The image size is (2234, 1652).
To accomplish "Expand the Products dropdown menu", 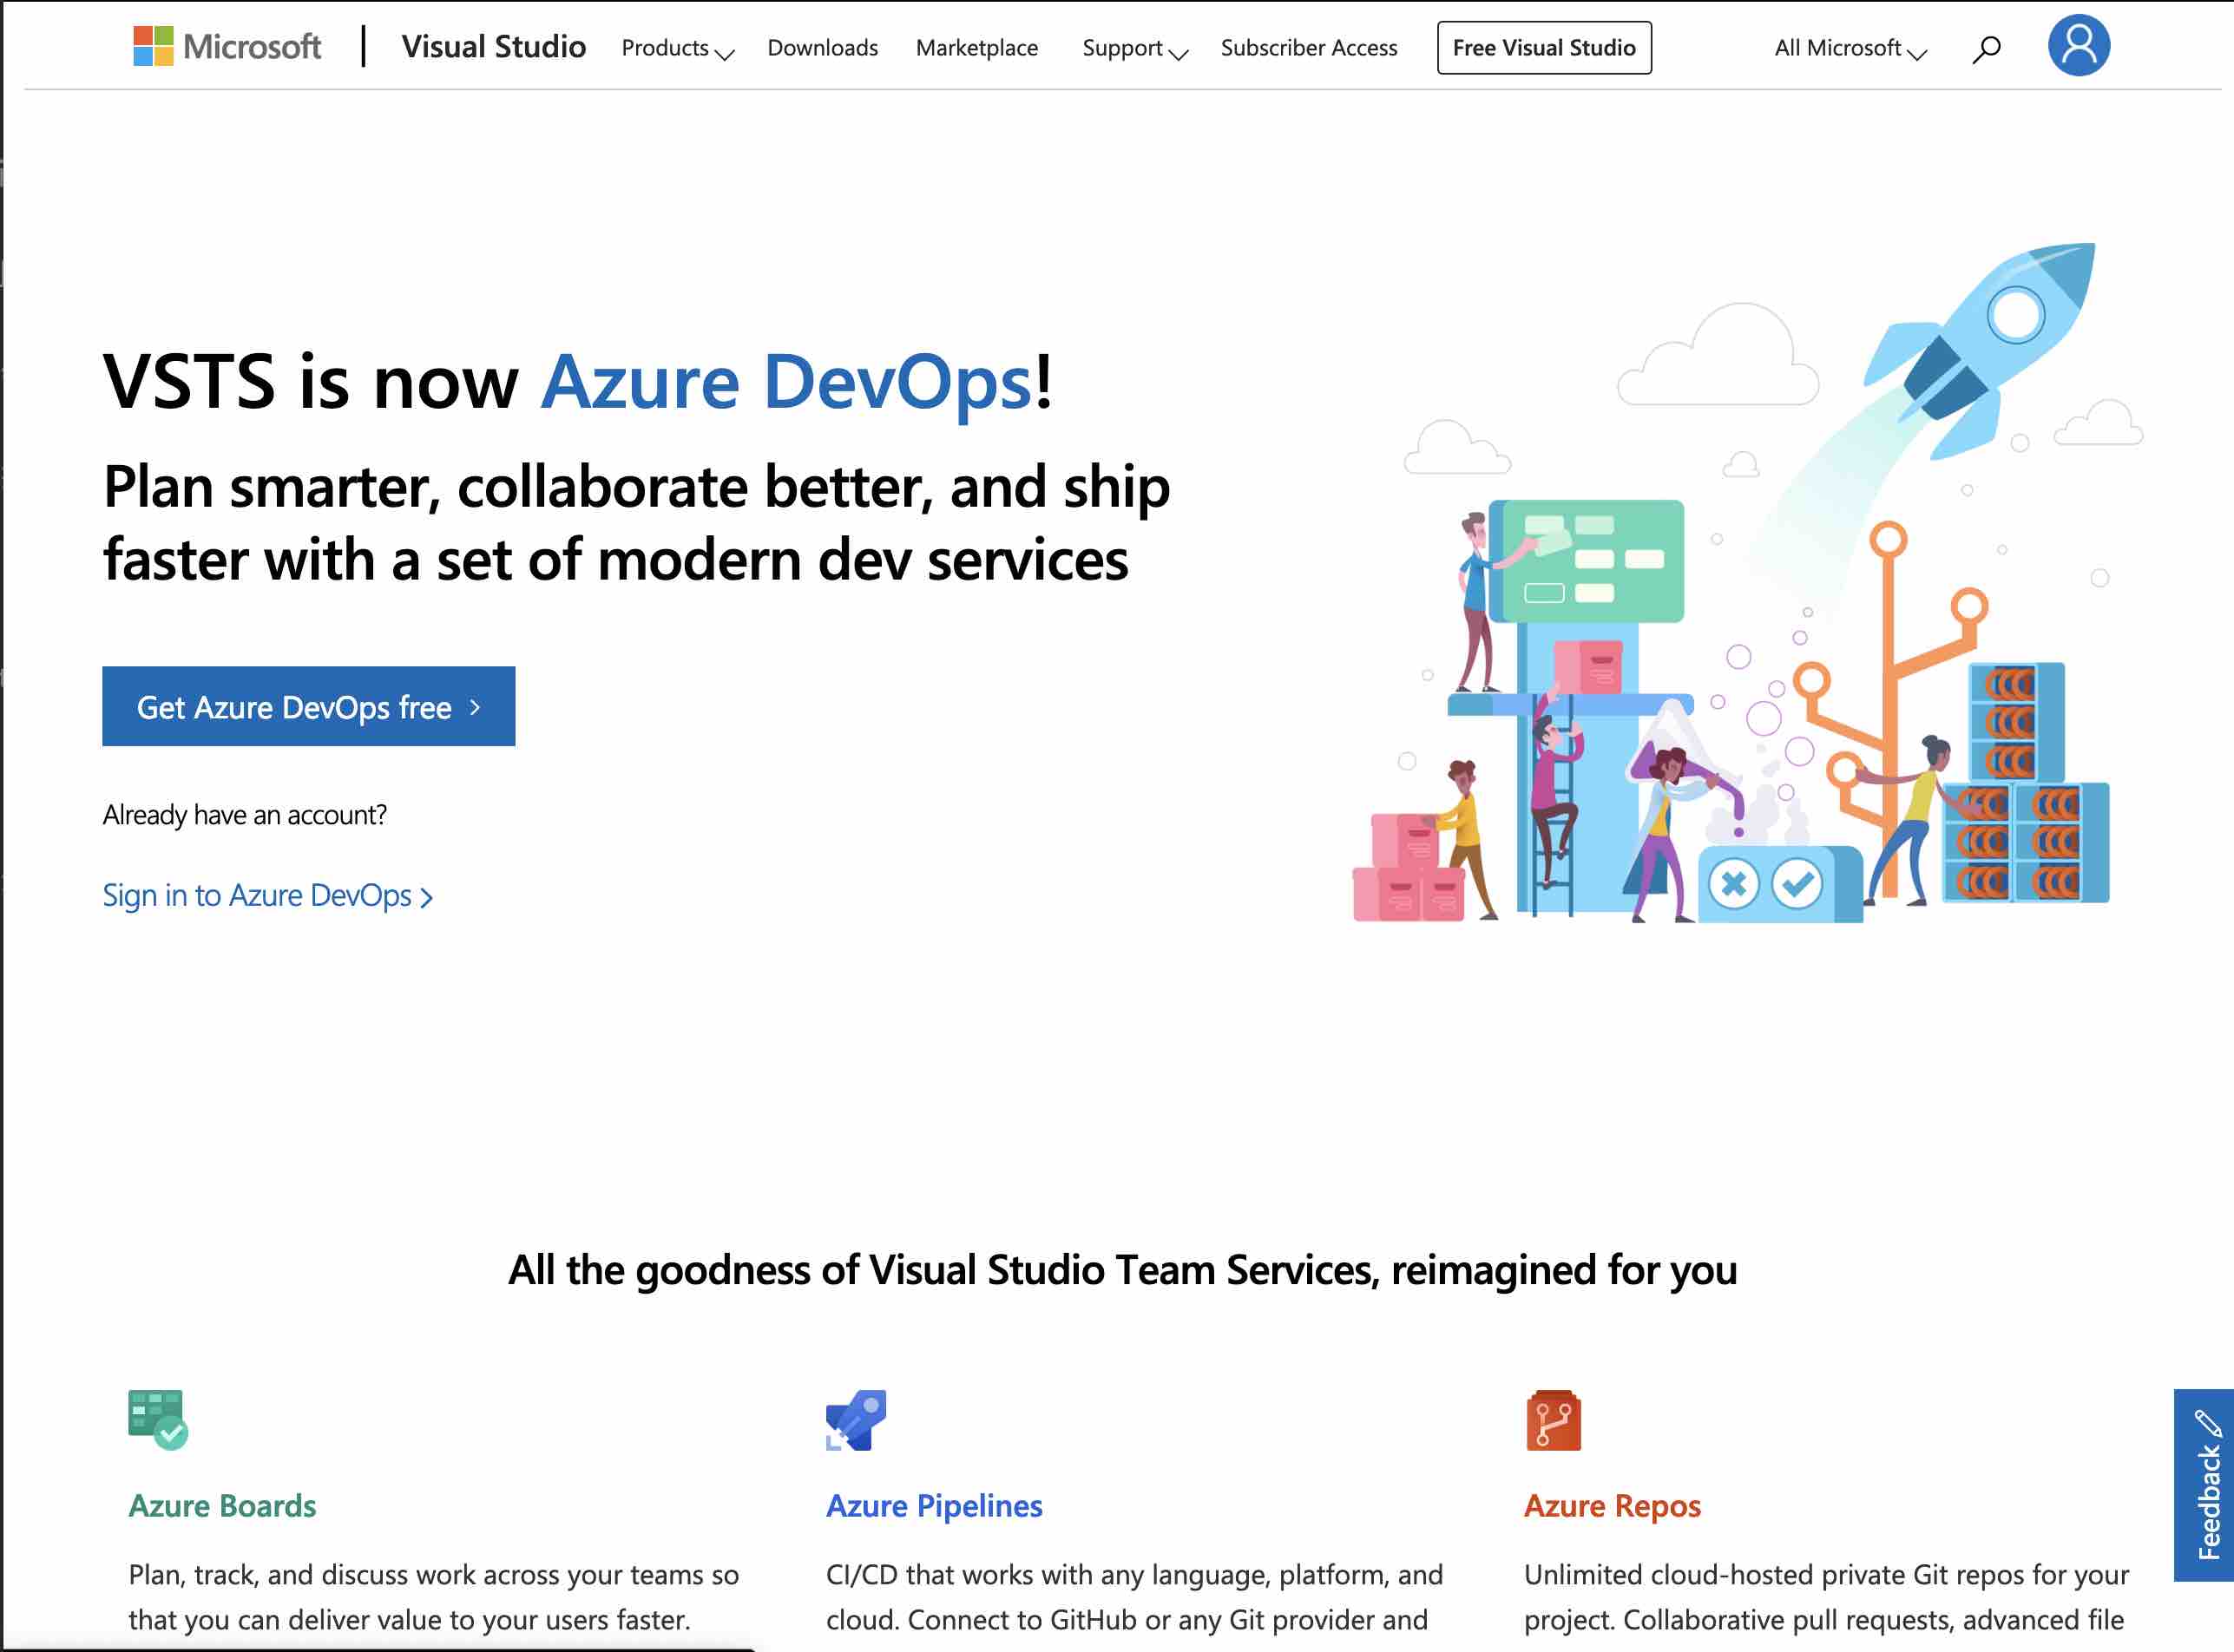I will [677, 48].
